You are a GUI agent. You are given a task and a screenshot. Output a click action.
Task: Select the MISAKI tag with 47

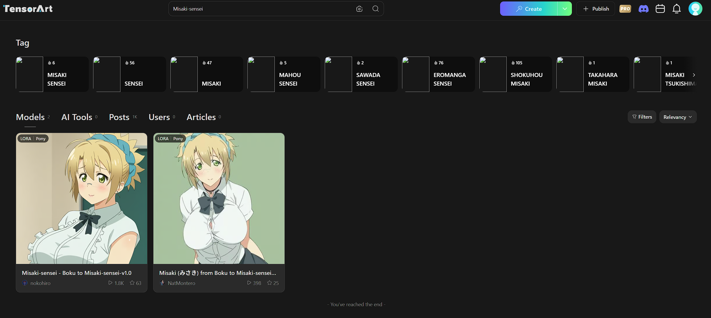pyautogui.click(x=207, y=74)
